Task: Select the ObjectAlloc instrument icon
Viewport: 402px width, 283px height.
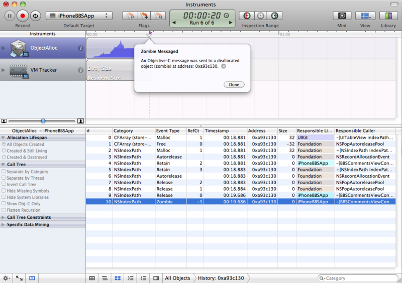Action: click(x=19, y=48)
